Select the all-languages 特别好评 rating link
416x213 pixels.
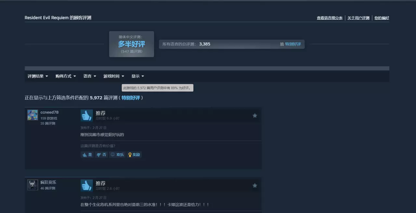point(293,44)
